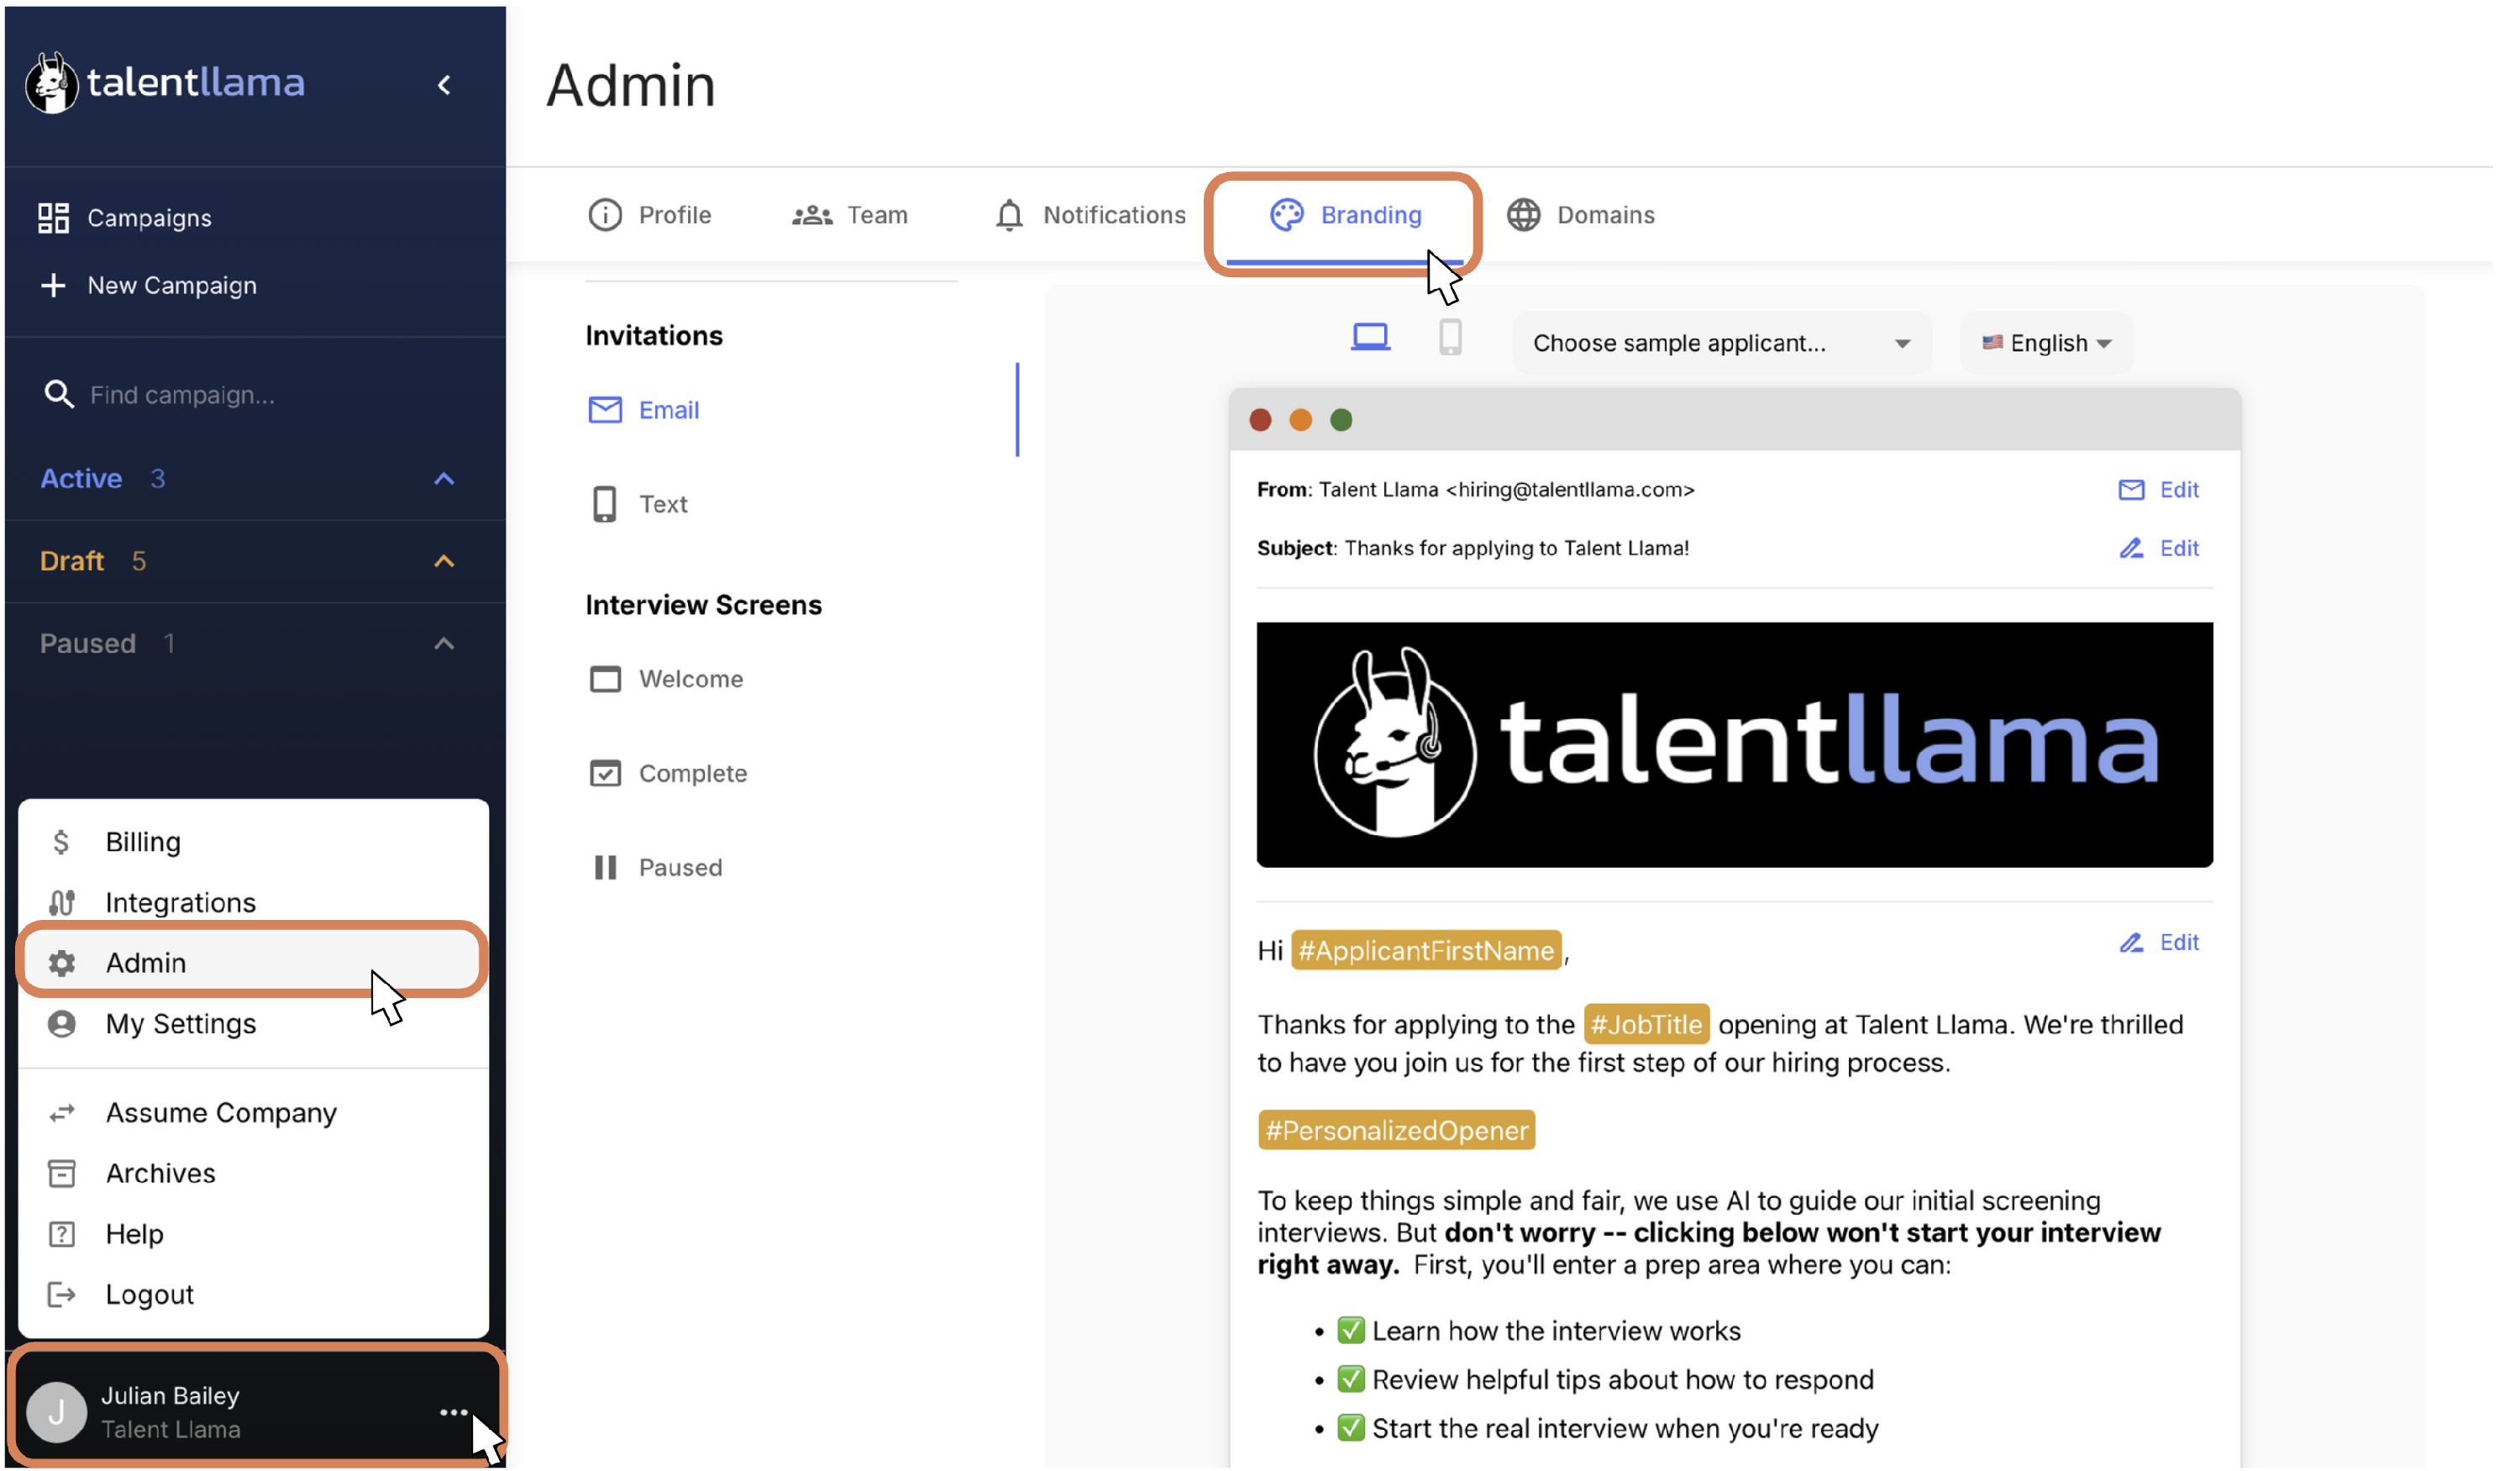Click the plus icon for New Campaign
This screenshot has height=1471, width=2520.
[x=53, y=285]
